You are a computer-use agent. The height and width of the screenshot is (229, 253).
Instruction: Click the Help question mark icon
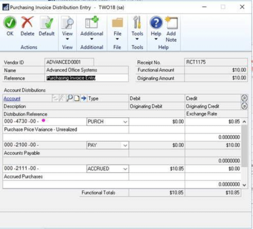coord(156,23)
